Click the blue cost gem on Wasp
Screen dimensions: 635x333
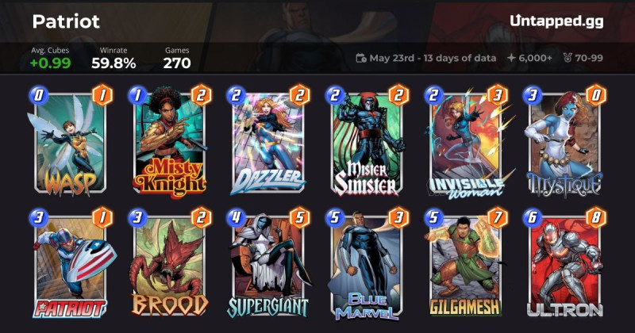38,95
